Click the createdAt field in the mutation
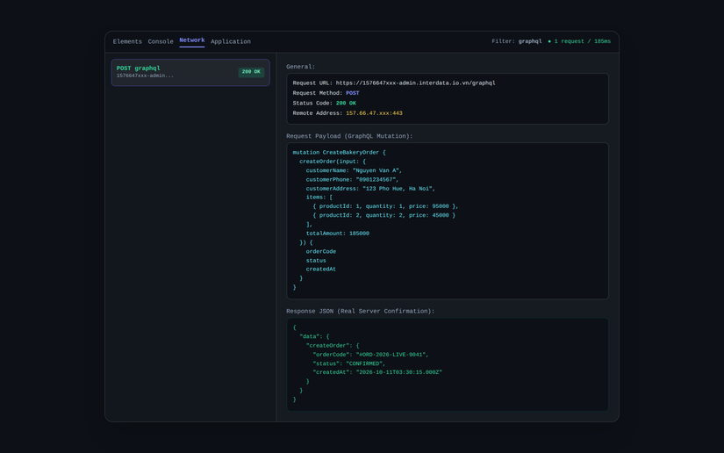 point(321,270)
